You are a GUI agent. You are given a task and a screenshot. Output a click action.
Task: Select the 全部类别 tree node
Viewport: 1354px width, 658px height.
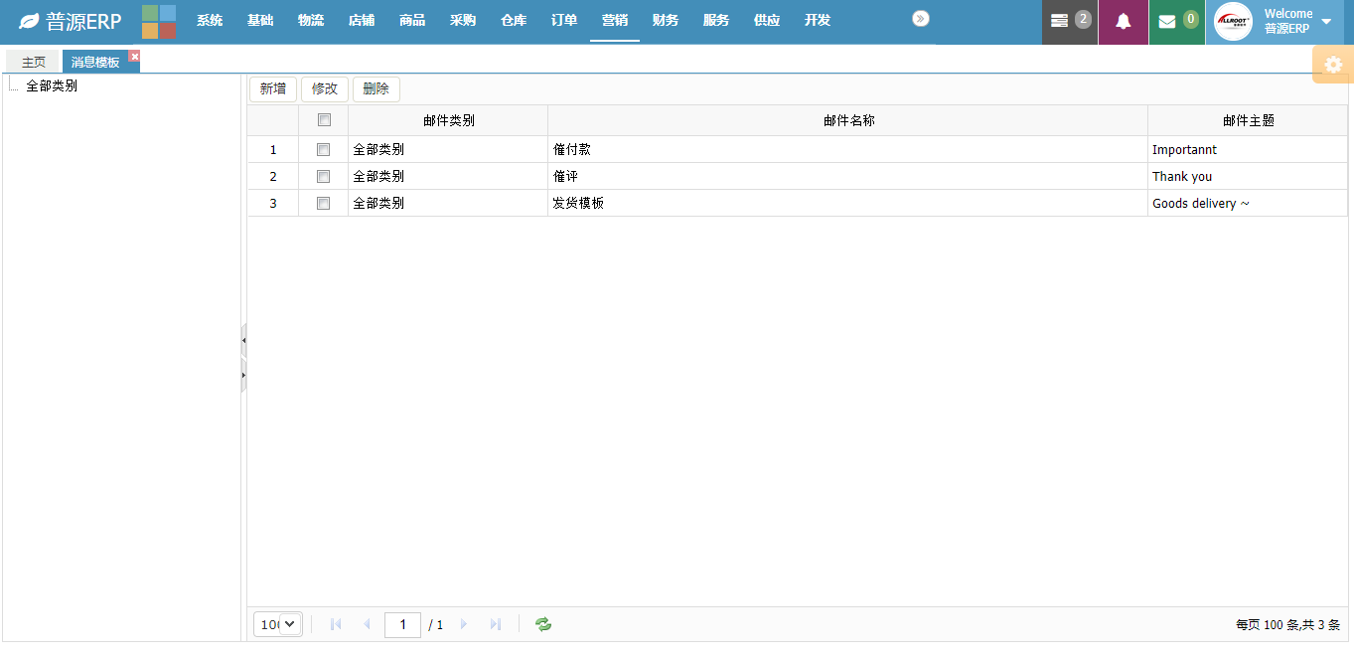tap(52, 86)
